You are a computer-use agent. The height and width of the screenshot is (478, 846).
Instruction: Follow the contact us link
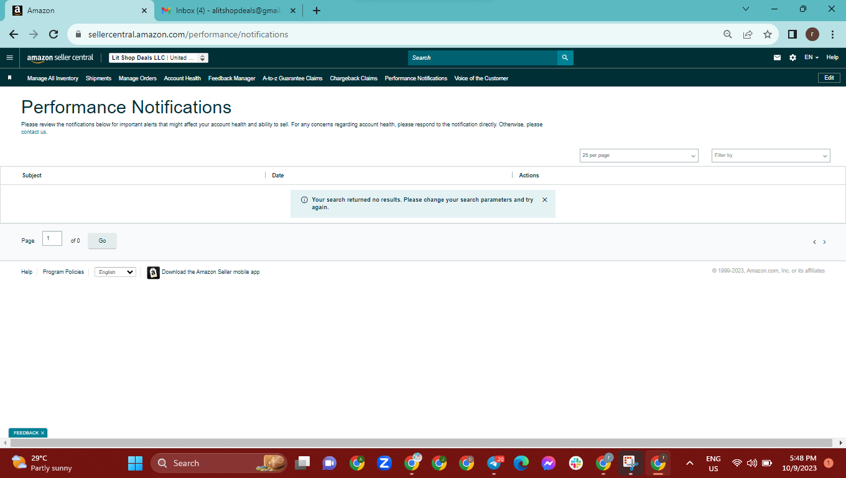tap(34, 132)
